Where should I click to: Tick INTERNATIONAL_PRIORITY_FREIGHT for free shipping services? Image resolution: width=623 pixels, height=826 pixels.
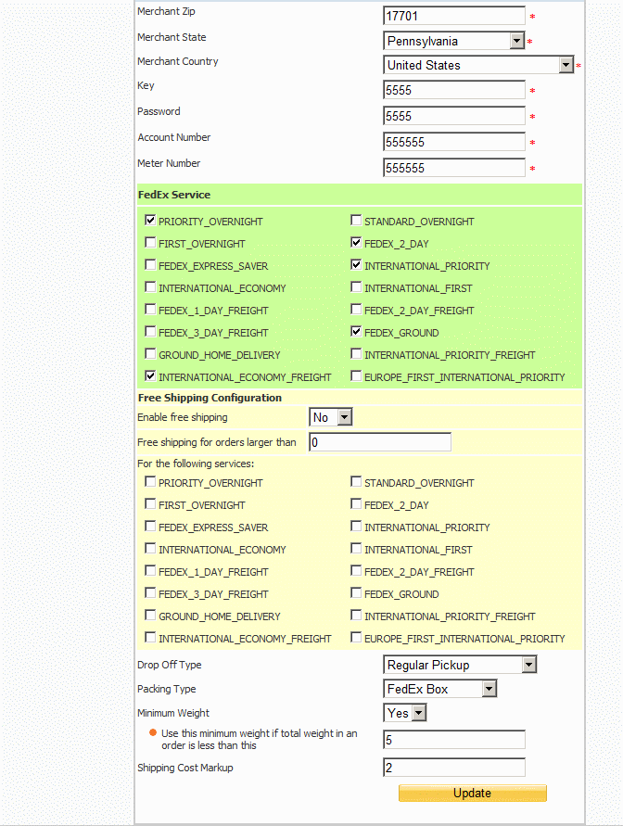click(x=356, y=616)
